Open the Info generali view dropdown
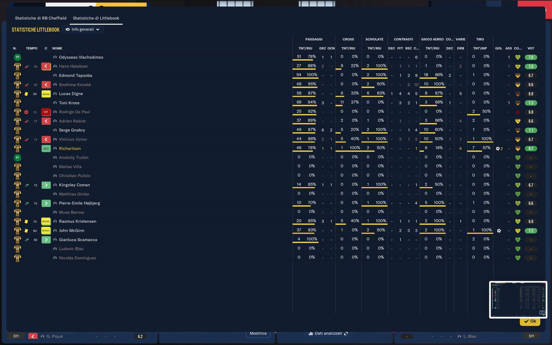The width and height of the screenshot is (552, 345). click(83, 29)
